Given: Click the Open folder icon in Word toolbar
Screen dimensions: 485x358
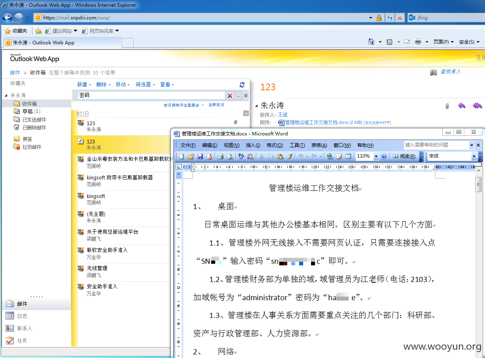Looking at the screenshot, I should coord(191,156).
